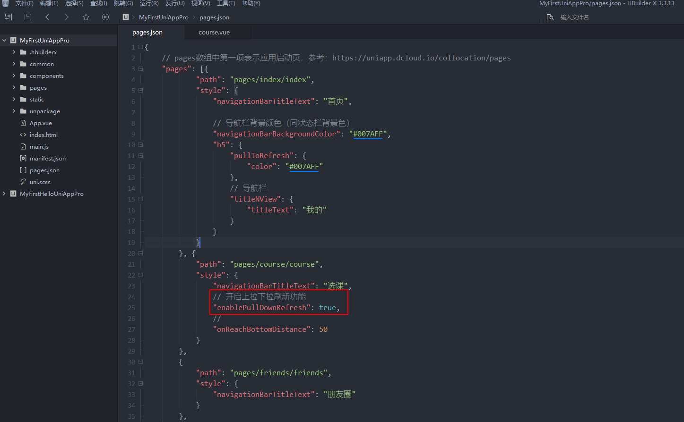Click the Save file toolbar icon
The height and width of the screenshot is (422, 684).
click(28, 17)
